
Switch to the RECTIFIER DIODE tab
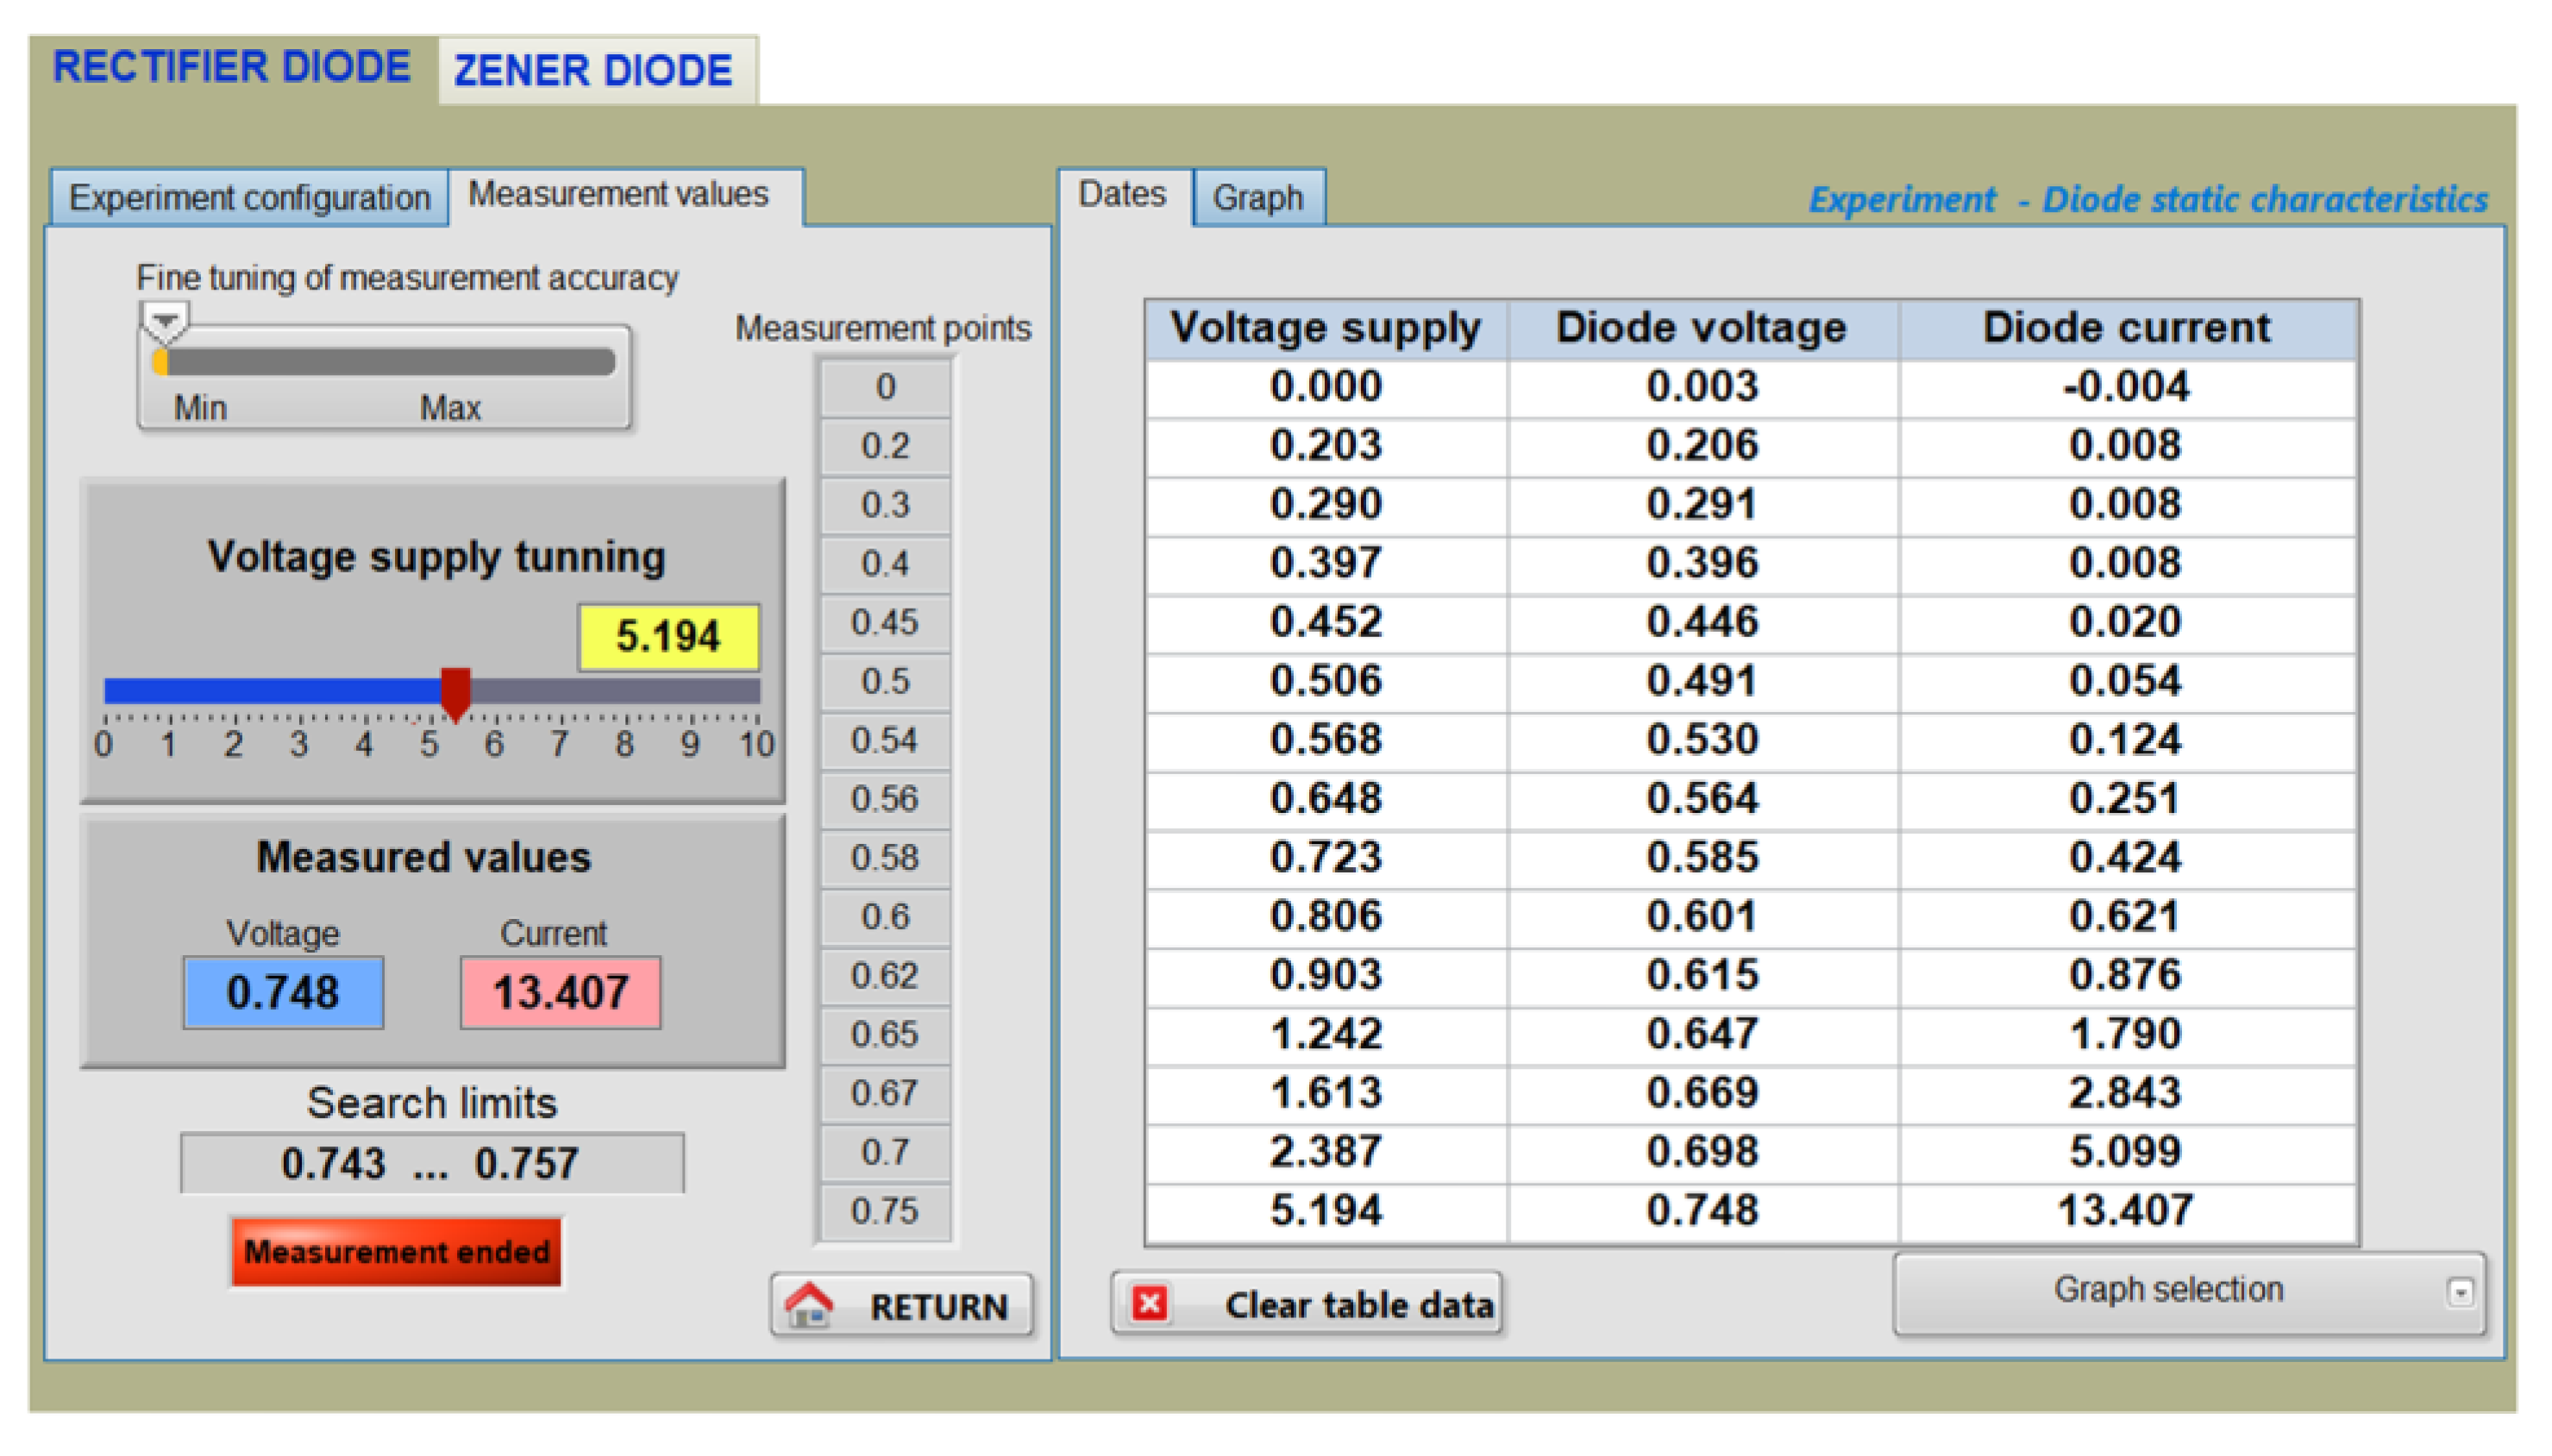point(231,67)
